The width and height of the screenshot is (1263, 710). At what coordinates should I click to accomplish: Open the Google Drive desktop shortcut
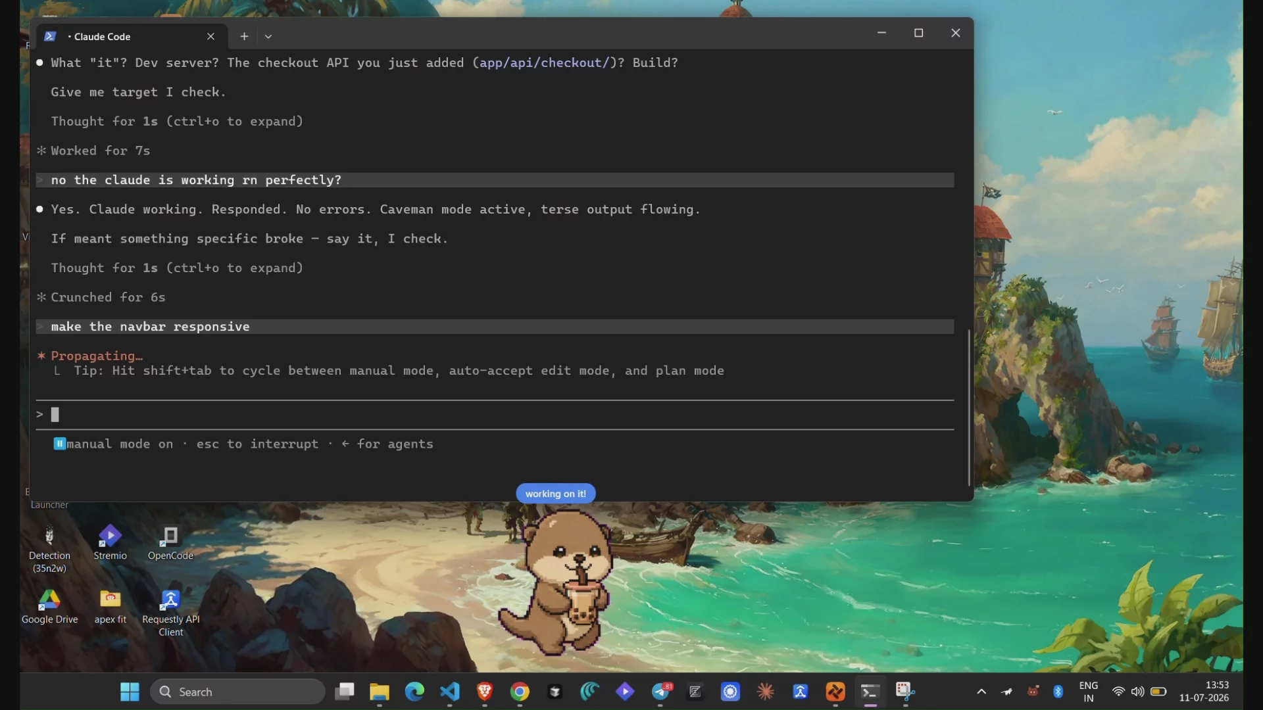click(49, 607)
